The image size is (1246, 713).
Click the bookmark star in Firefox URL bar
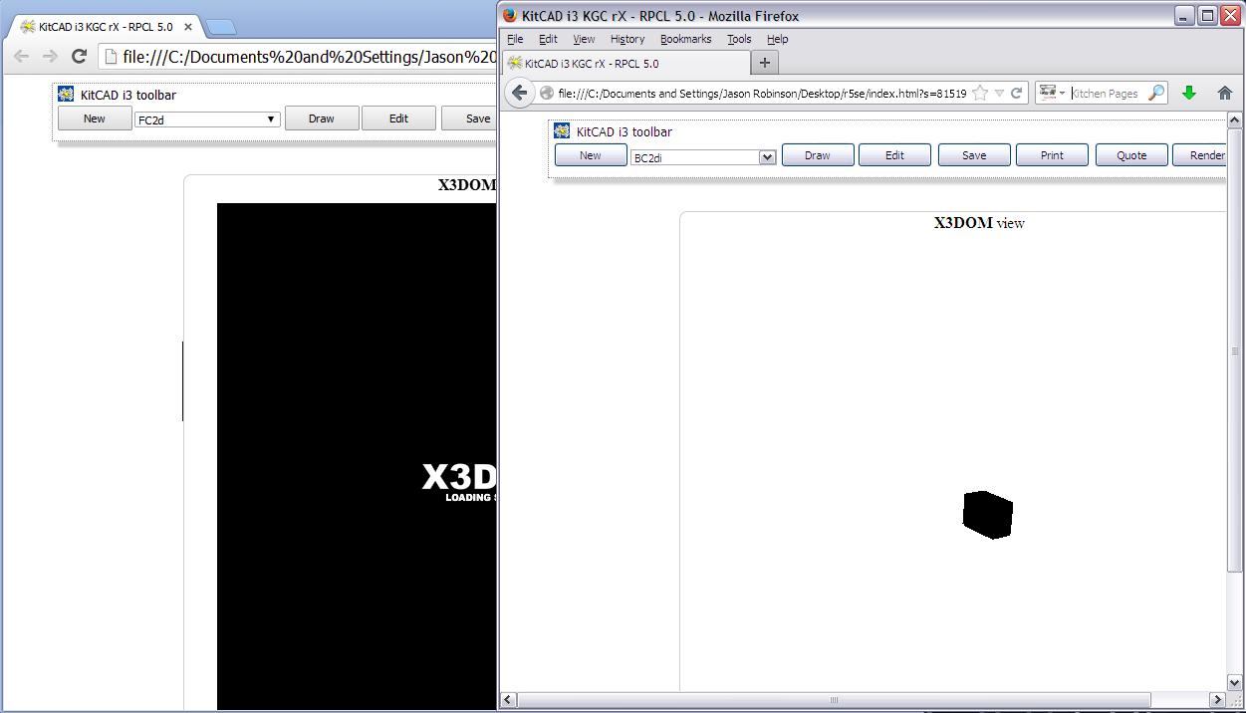pyautogui.click(x=980, y=93)
